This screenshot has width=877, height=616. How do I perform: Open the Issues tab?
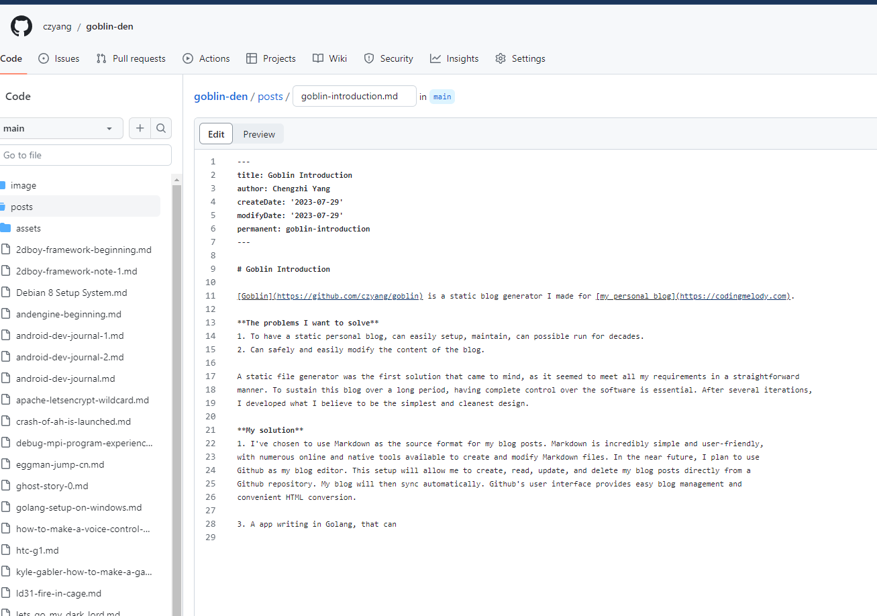[59, 58]
